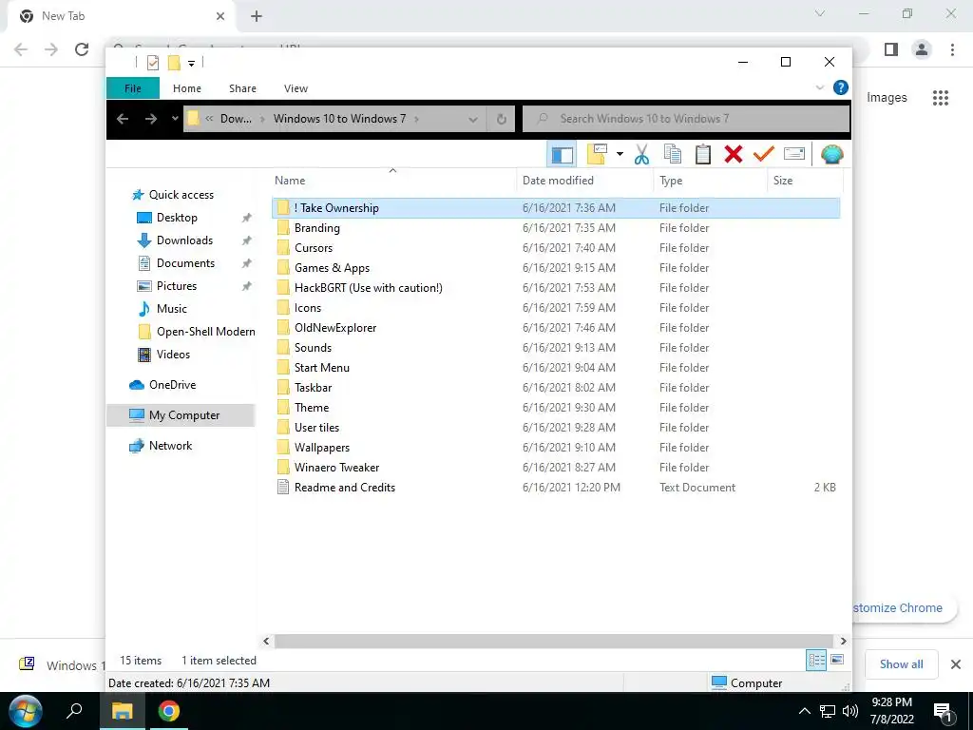
Task: Open the Home ribbon tab
Action: tap(187, 88)
